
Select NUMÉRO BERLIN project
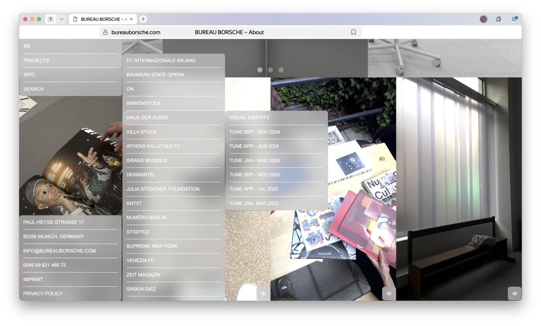(174, 217)
